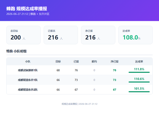Click the 已报 value 73 in 东升1队 row
Viewport: 159px width, 119px height.
tap(76, 80)
